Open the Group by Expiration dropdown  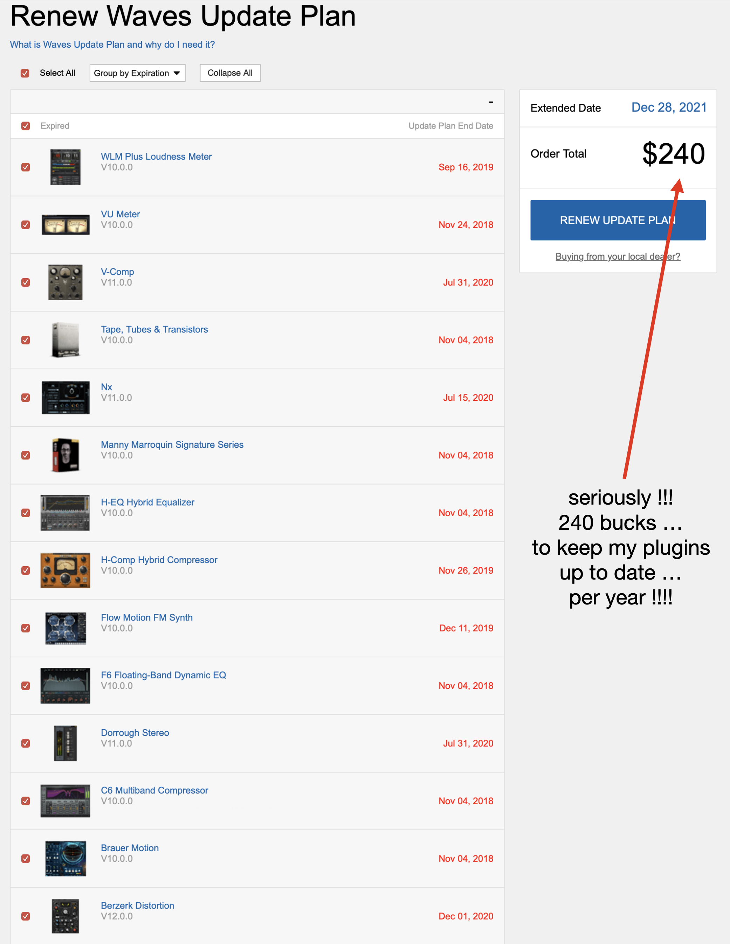click(137, 73)
